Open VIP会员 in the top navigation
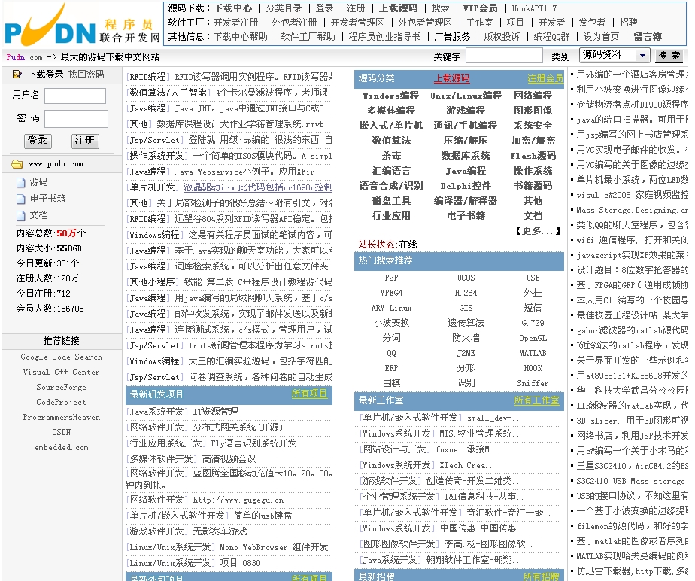Image resolution: width=695 pixels, height=581 pixels. coord(480,8)
